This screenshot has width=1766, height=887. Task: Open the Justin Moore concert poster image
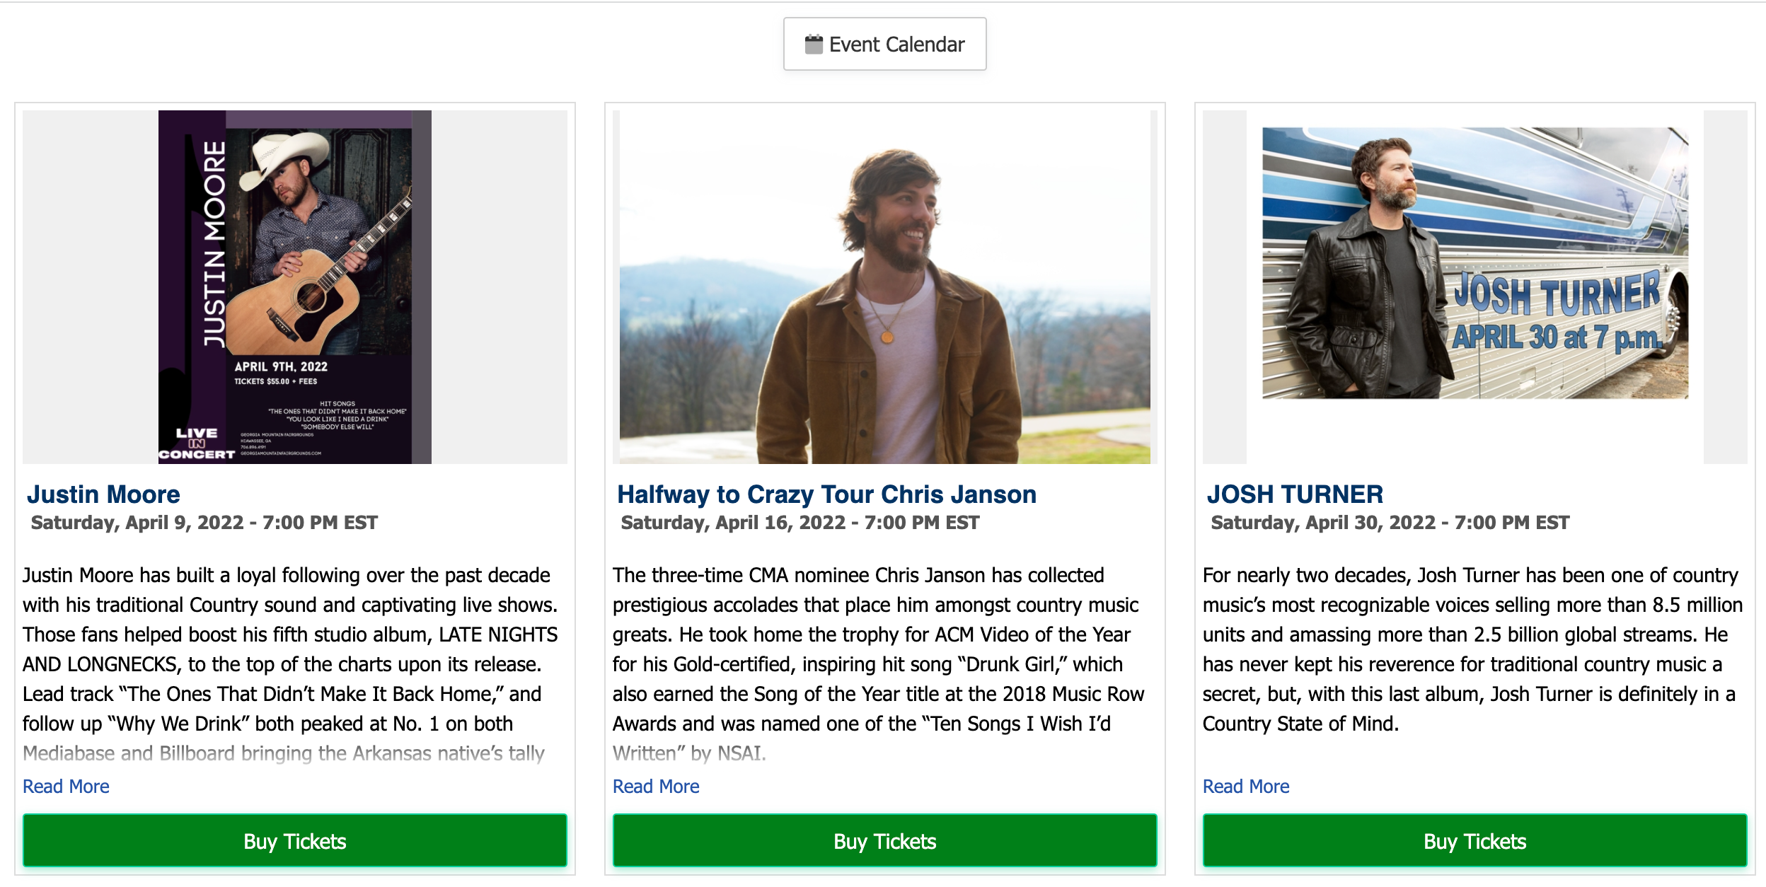pos(294,286)
